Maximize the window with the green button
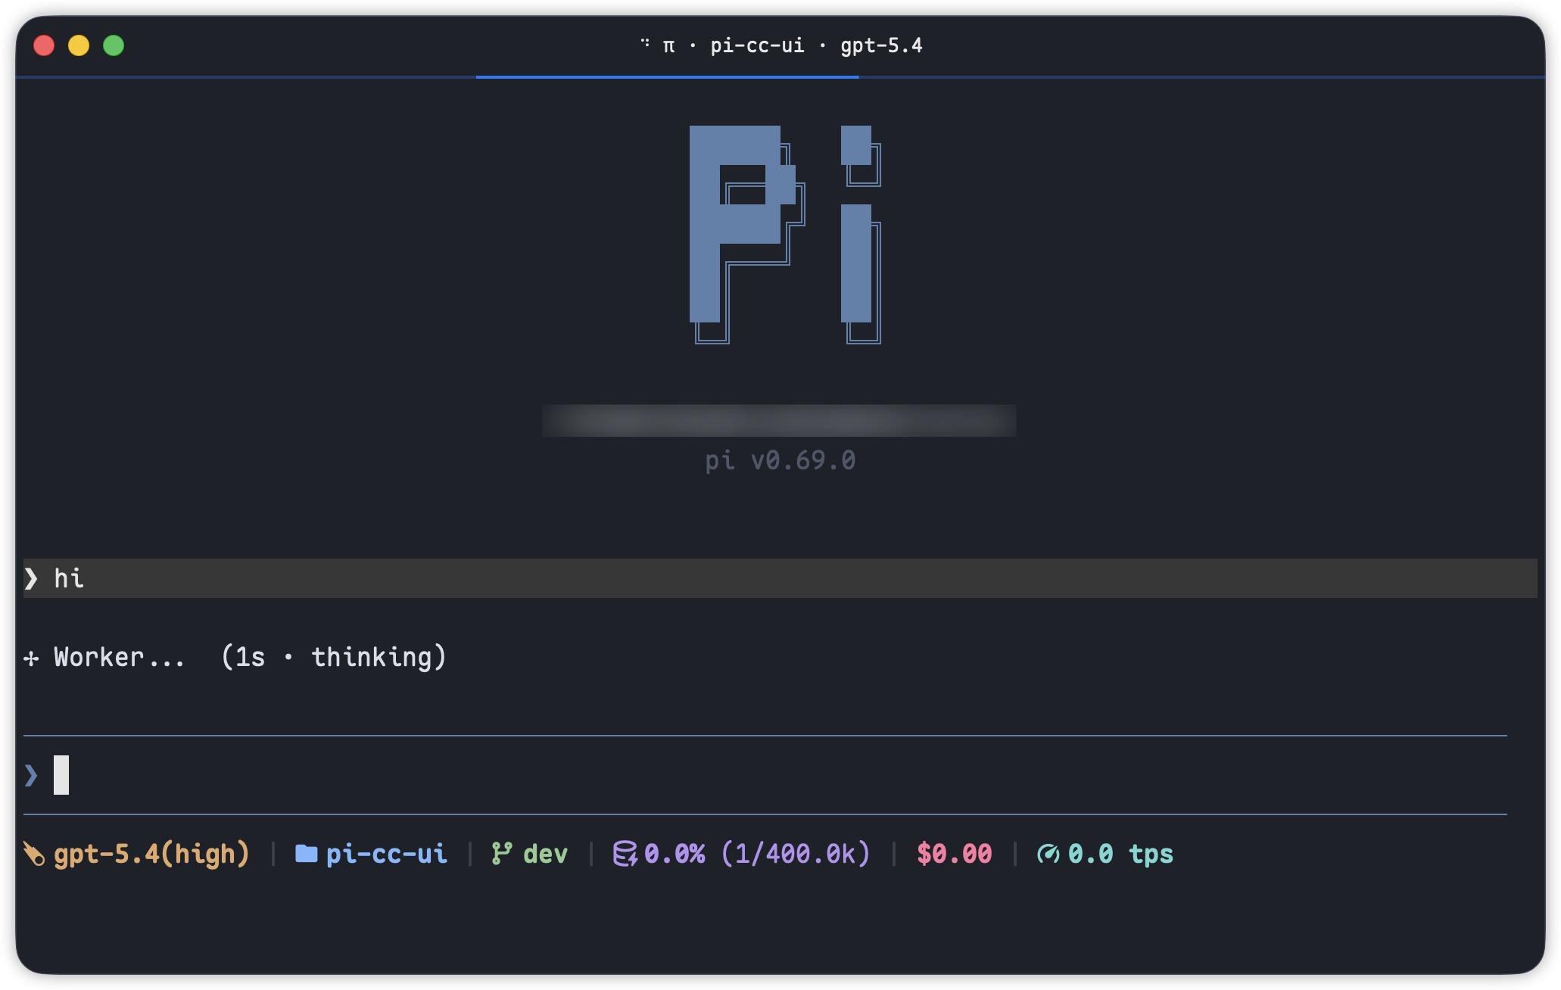This screenshot has height=990, width=1561. pyautogui.click(x=114, y=45)
